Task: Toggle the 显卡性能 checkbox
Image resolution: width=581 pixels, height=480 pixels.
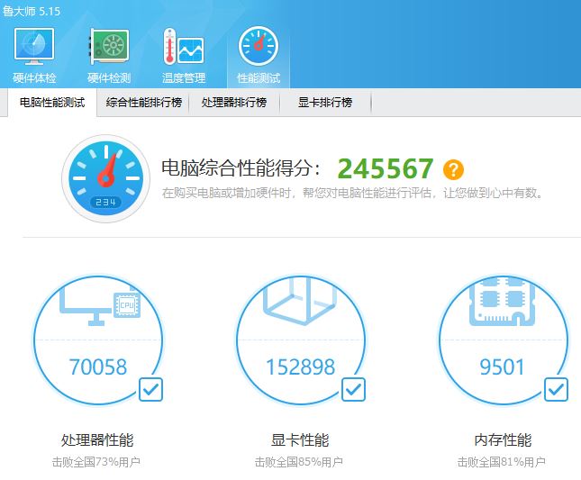Action: [x=353, y=389]
